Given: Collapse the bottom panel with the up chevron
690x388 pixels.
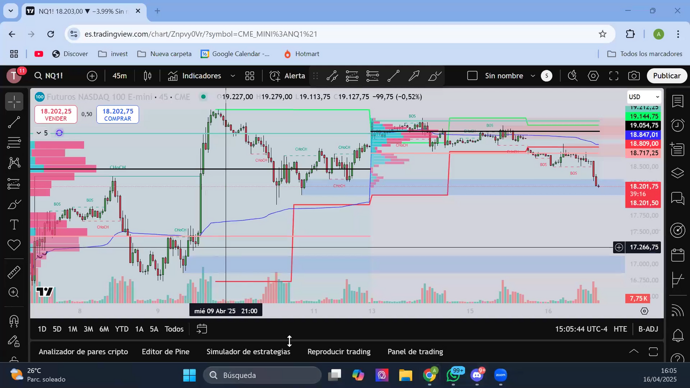Looking at the screenshot, I should (634, 352).
